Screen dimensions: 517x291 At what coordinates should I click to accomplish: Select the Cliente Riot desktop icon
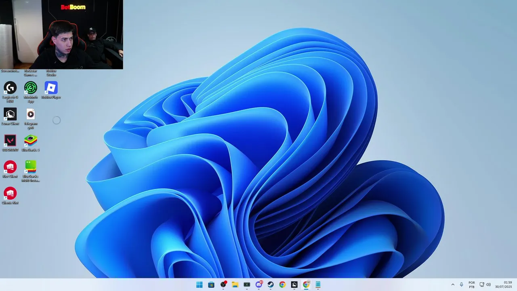point(10,196)
